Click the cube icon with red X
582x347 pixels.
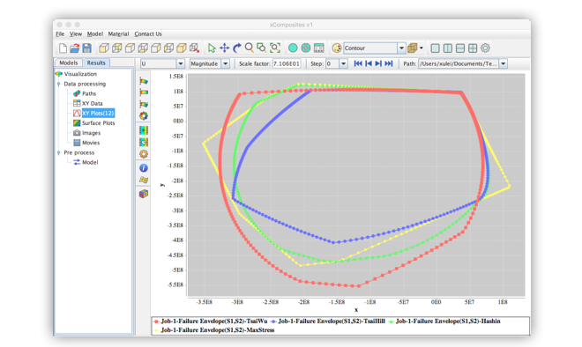point(195,48)
